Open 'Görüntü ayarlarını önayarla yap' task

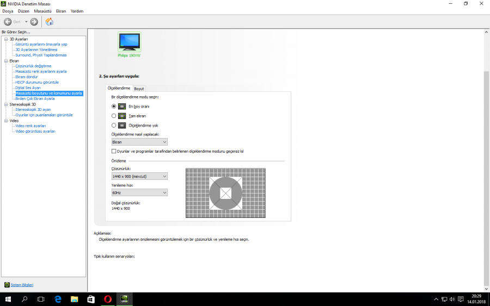[41, 44]
